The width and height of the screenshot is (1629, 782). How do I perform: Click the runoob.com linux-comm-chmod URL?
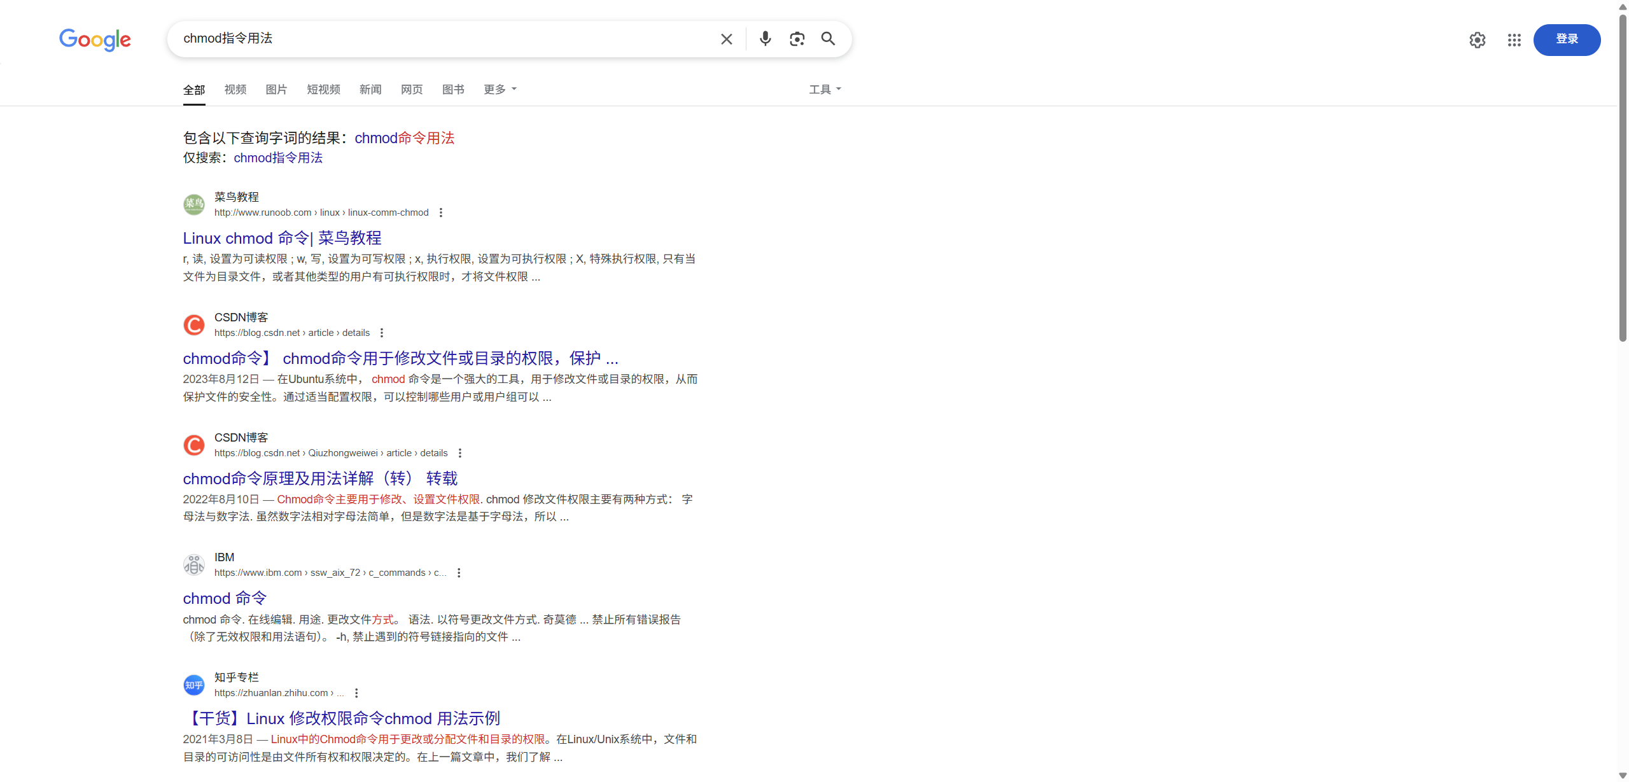pyautogui.click(x=321, y=213)
